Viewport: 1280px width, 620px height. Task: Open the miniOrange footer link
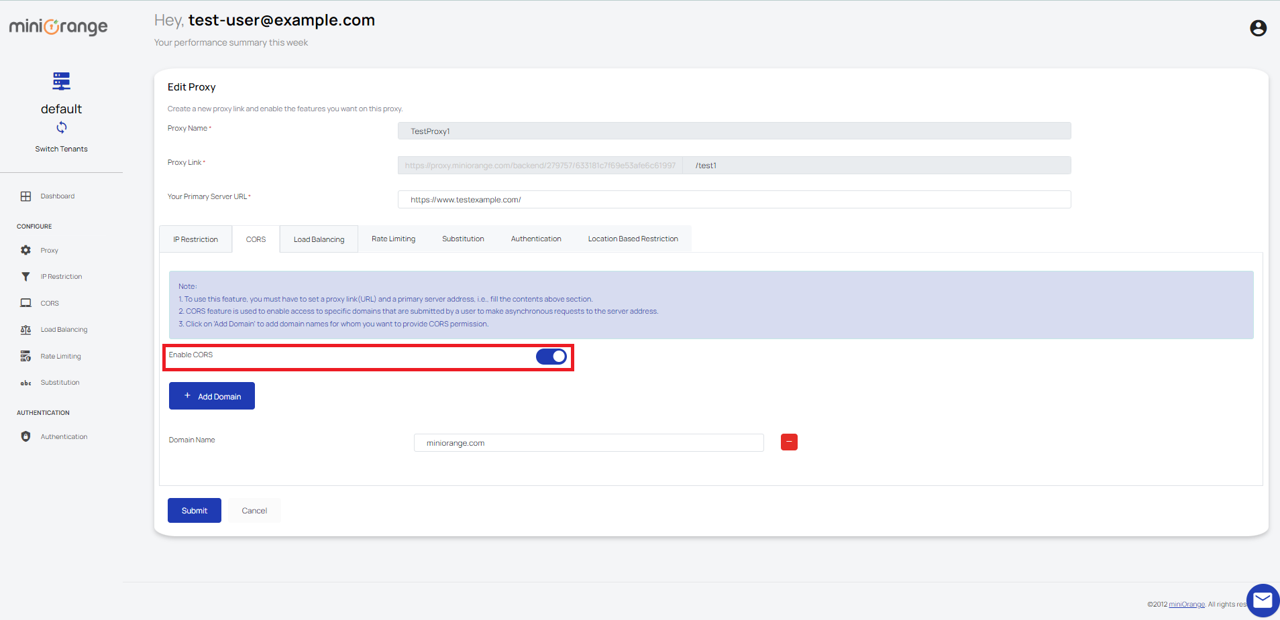pyautogui.click(x=1186, y=605)
